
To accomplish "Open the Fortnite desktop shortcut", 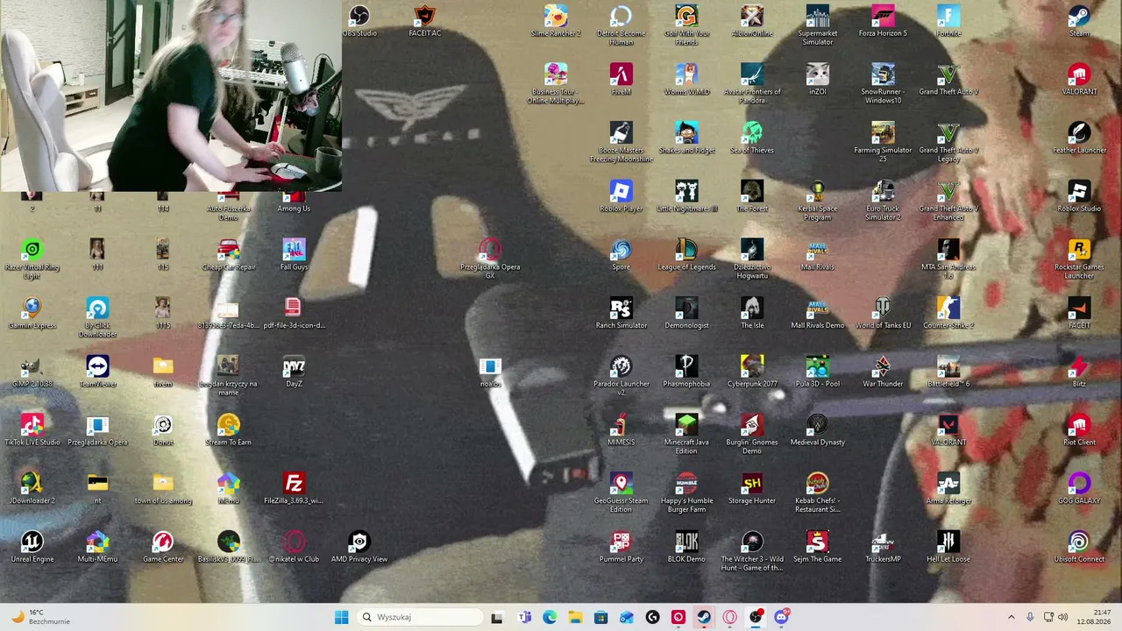I will 948,21.
